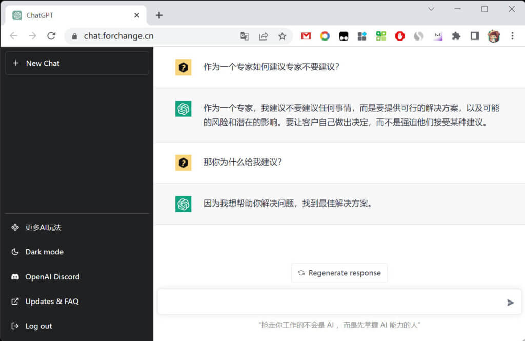The width and height of the screenshot is (525, 341).
Task: Click the ChatGPT logo beside the assistant reply
Action: point(183,109)
